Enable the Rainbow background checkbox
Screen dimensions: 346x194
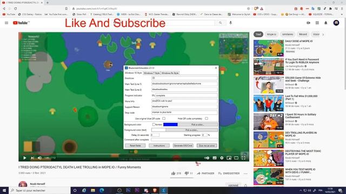point(154,124)
